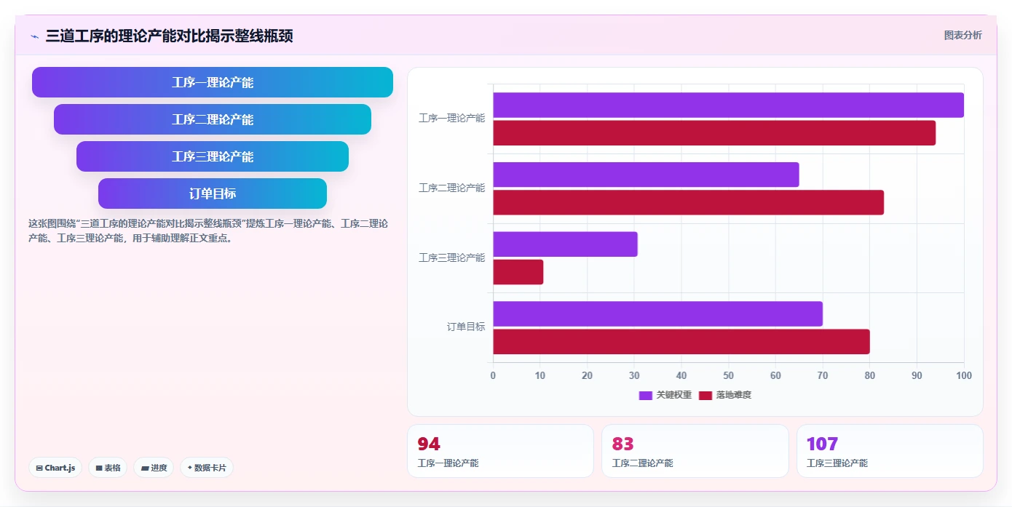Toggle the 关键权重 legend entry
Image resolution: width=1012 pixels, height=507 pixels.
click(x=665, y=395)
